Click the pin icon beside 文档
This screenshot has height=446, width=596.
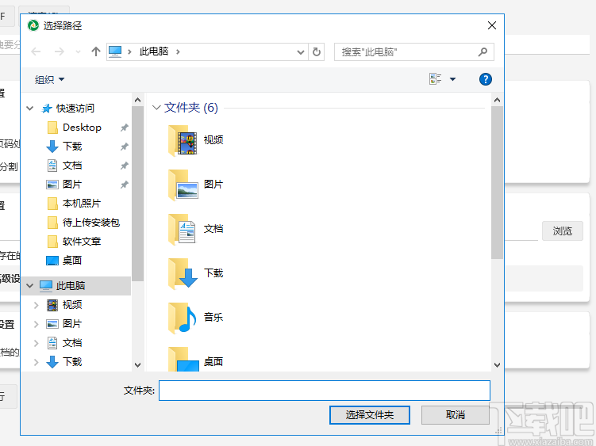click(x=125, y=166)
